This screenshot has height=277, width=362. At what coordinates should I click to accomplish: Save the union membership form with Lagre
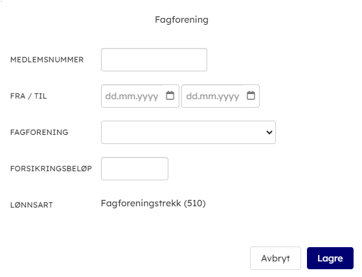pos(330,258)
